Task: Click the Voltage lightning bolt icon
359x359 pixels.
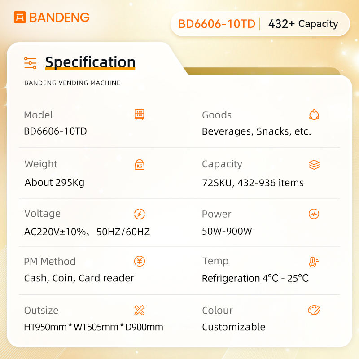Action: pyautogui.click(x=140, y=214)
